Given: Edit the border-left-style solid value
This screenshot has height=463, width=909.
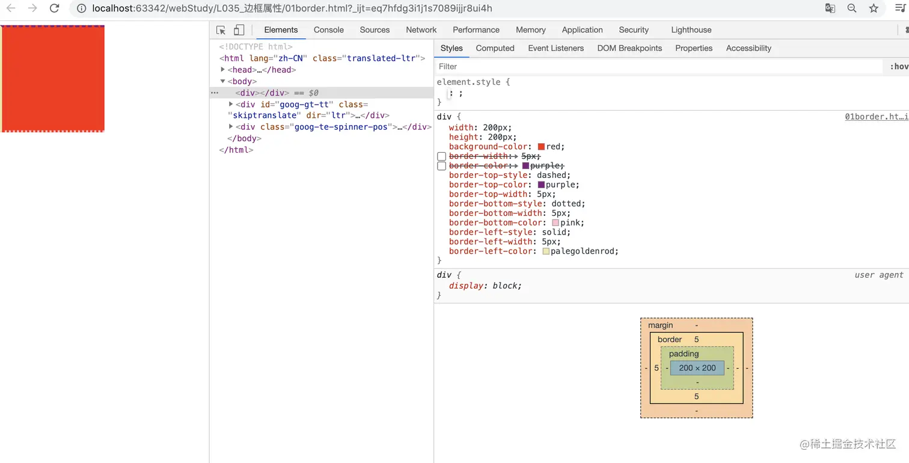Looking at the screenshot, I should point(554,232).
